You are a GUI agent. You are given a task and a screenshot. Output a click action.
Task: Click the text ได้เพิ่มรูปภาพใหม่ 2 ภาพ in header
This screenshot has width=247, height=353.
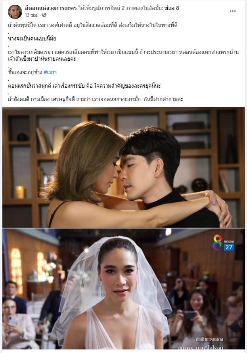pyautogui.click(x=107, y=8)
